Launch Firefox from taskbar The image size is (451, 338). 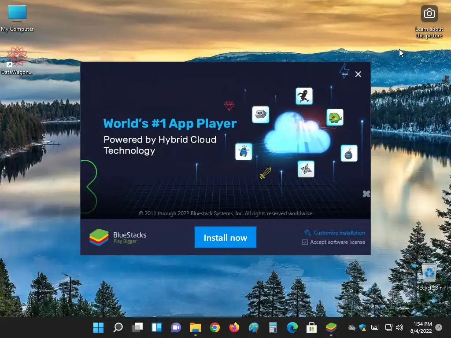coord(234,327)
